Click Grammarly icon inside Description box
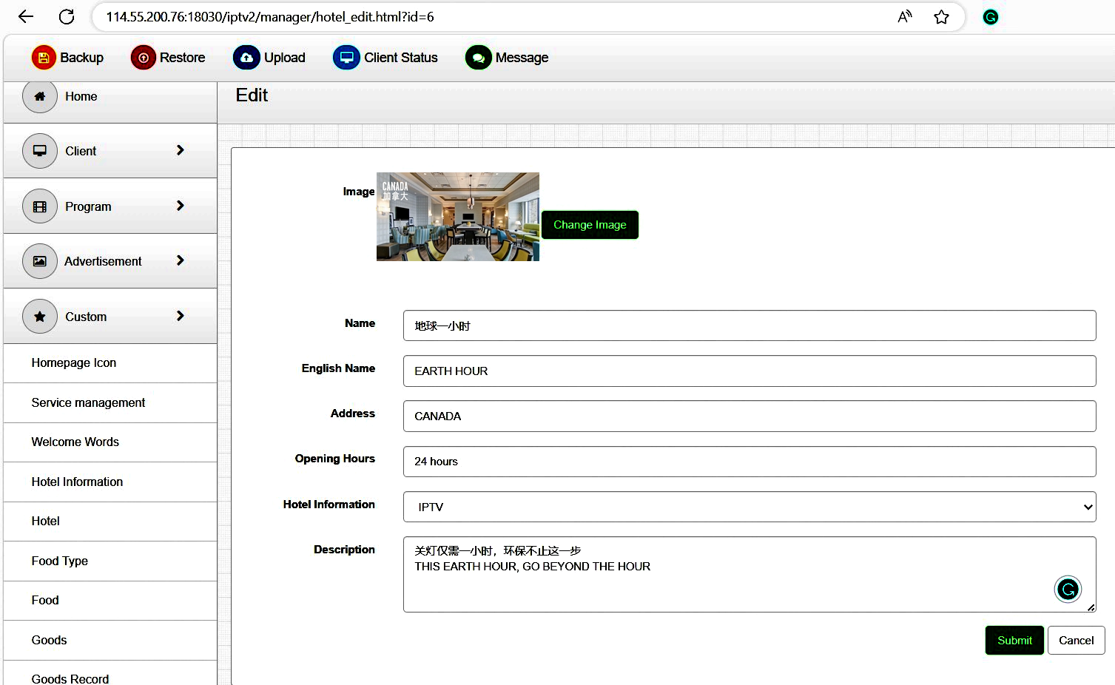Image resolution: width=1115 pixels, height=685 pixels. (x=1068, y=589)
